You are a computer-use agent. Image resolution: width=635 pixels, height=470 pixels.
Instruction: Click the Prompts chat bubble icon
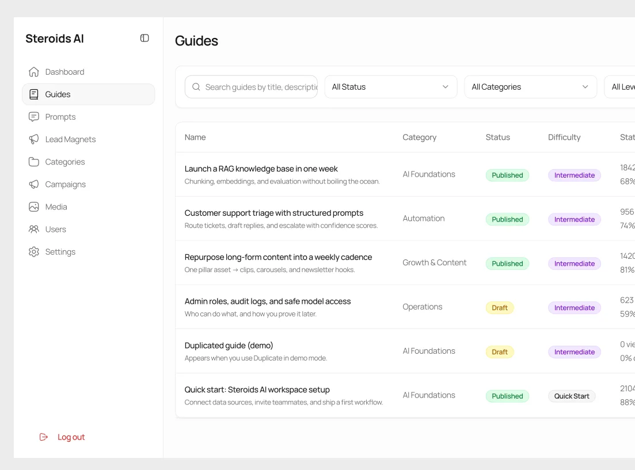tap(34, 117)
